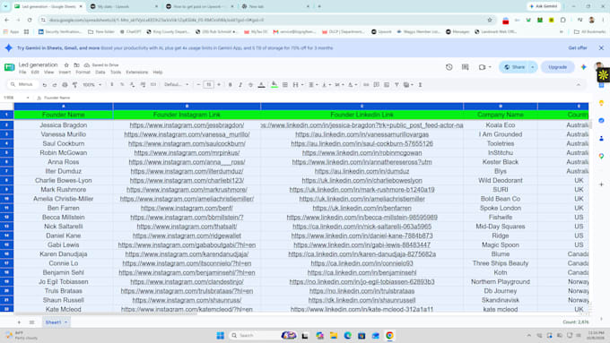Open the name box dropdown
Image resolution: width=610 pixels, height=343 pixels.
pyautogui.click(x=28, y=98)
